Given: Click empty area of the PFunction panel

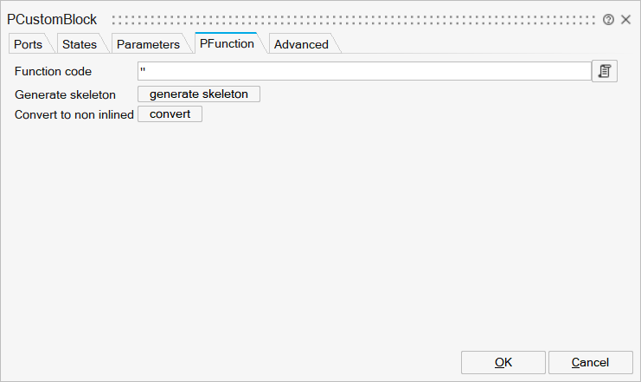Looking at the screenshot, I should [x=320, y=234].
